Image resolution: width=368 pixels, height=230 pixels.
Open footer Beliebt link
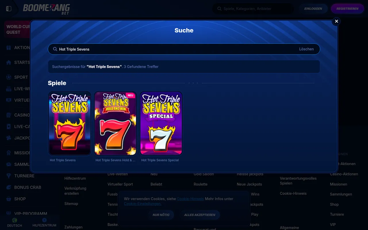click(156, 184)
